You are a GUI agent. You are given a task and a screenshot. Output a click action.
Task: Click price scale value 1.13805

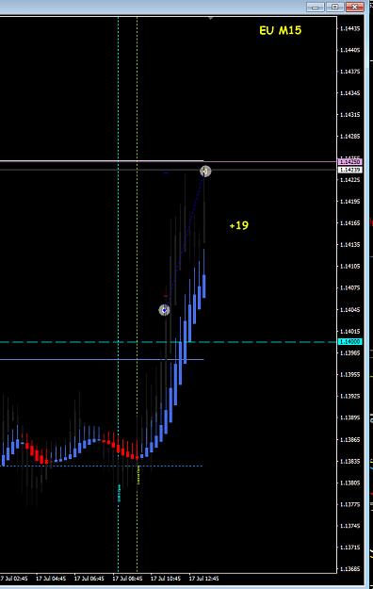coord(349,483)
